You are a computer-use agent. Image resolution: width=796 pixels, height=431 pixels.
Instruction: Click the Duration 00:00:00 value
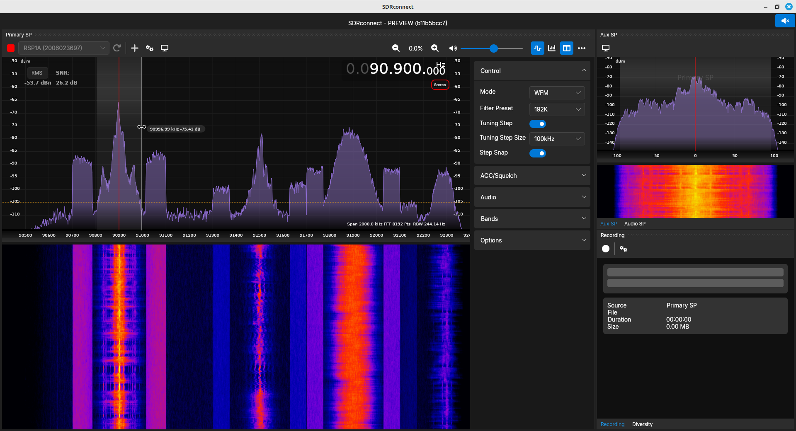(x=679, y=320)
